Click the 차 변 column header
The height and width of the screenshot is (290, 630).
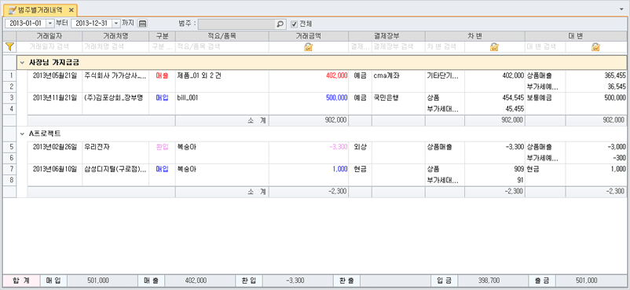point(475,36)
